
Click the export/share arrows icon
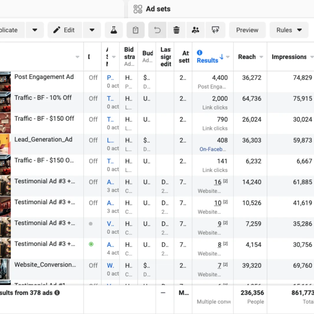(x=215, y=30)
